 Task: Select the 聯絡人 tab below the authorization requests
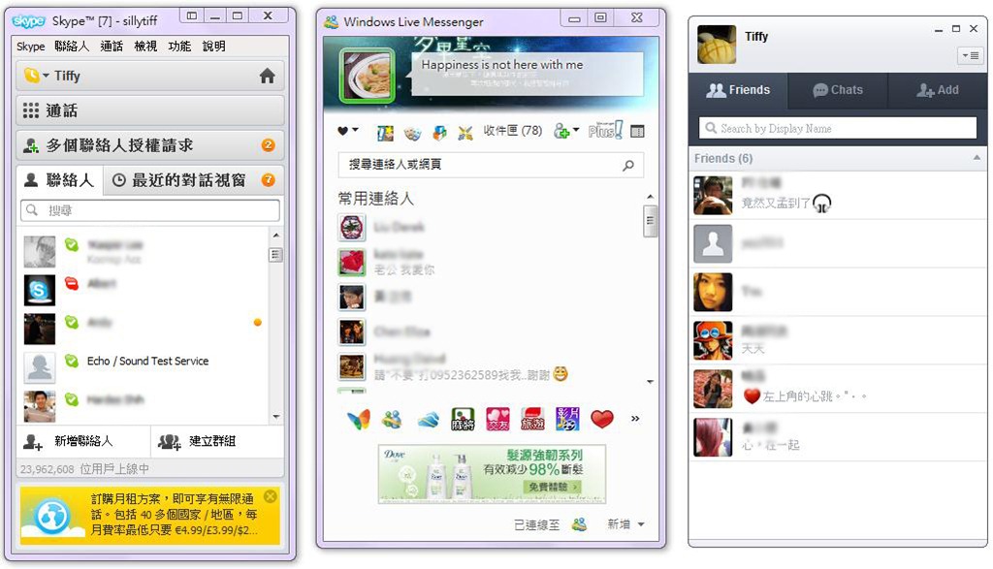tap(59, 180)
